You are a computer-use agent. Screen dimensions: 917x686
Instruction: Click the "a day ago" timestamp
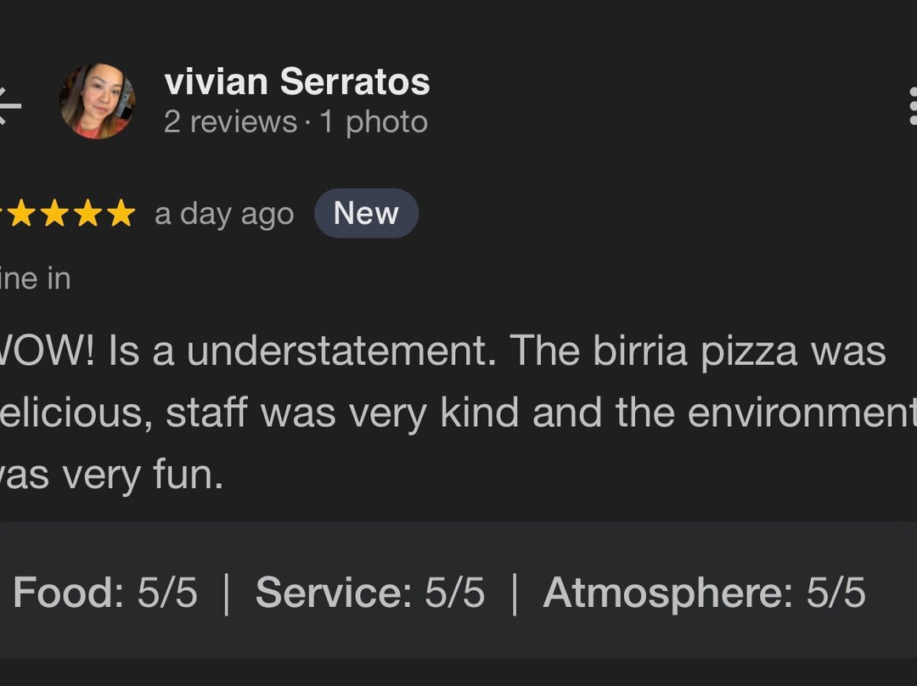(224, 214)
